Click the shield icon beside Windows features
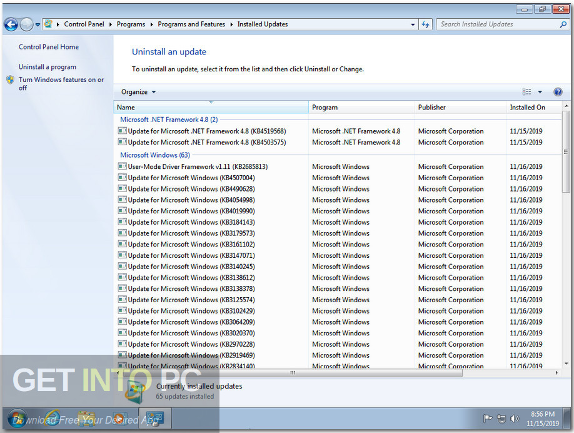Viewport: 574px width, 433px height. point(11,79)
